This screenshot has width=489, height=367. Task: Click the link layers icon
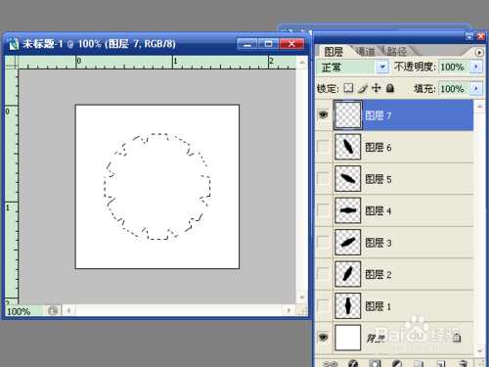(x=331, y=363)
